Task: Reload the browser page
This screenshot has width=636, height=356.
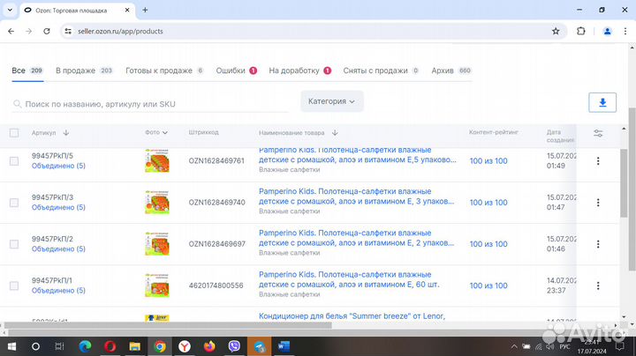Action: pyautogui.click(x=47, y=31)
